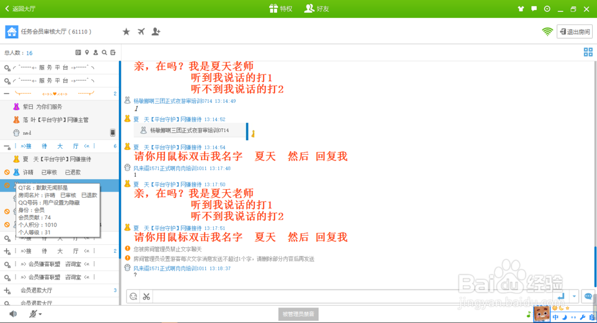Click the cartoon avatar in the tray
Viewport: 597px width, 323px height.
(x=541, y=314)
